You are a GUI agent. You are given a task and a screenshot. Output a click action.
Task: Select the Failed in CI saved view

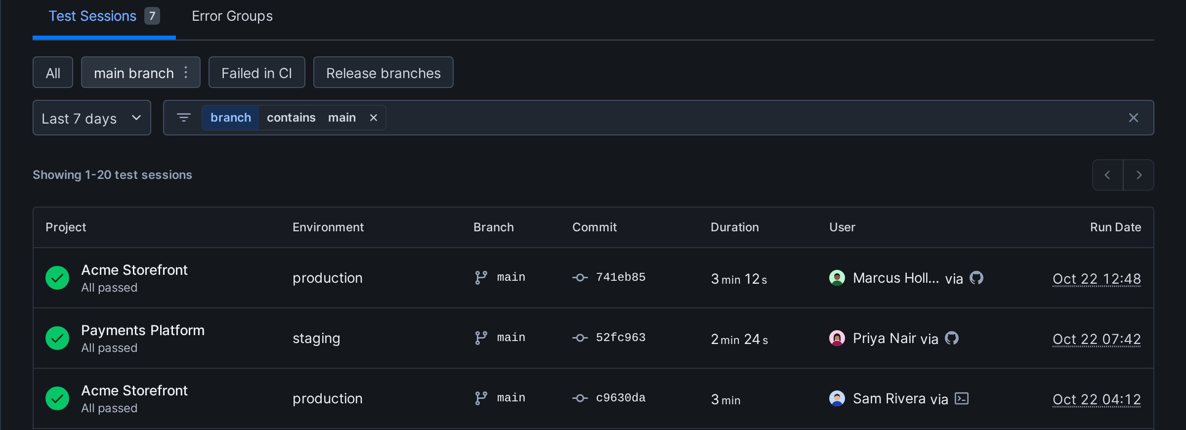[257, 73]
